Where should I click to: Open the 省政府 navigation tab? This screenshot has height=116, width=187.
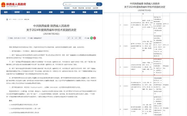pos(17,12)
